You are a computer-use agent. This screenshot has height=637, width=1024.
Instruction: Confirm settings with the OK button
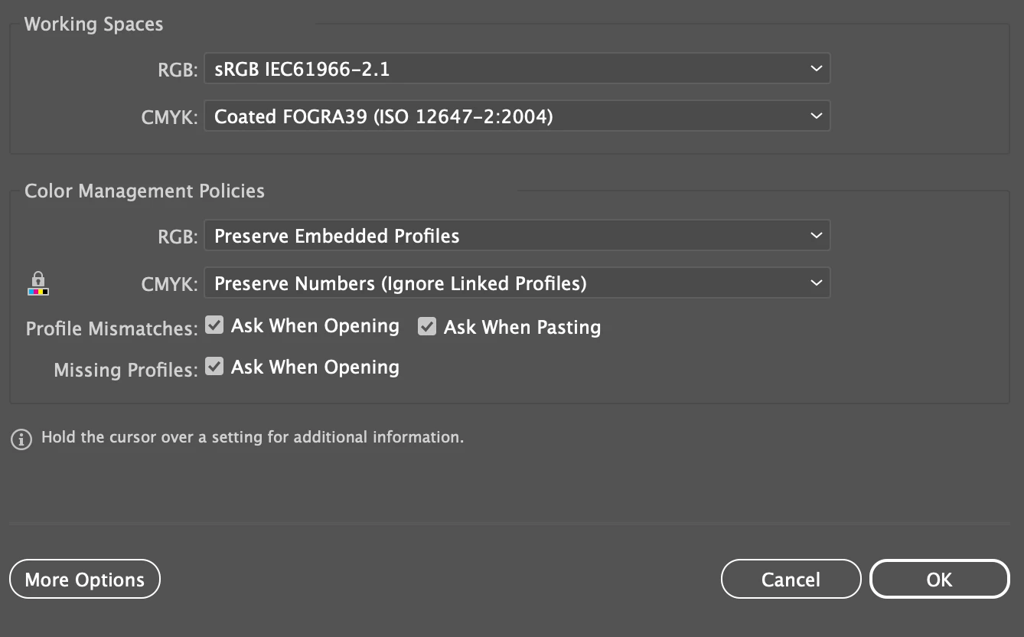939,580
